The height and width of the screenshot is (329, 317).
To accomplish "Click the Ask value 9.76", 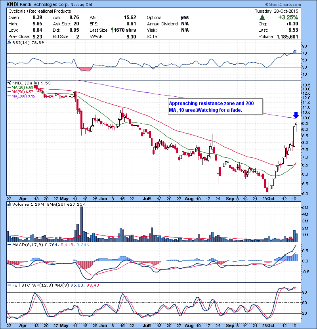I will [x=74, y=17].
